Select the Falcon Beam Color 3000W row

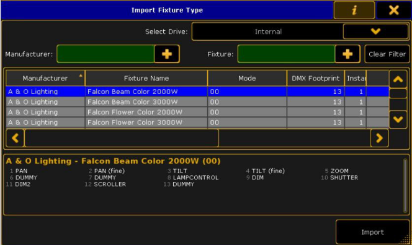click(x=197, y=102)
